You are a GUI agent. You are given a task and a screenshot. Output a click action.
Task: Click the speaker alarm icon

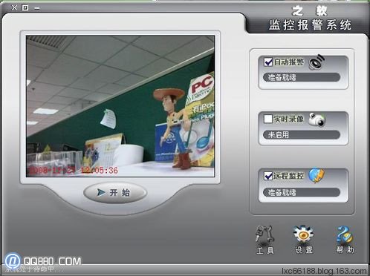317,62
